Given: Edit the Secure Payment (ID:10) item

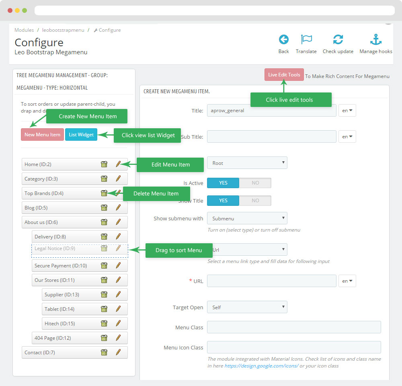Looking at the screenshot, I should pos(118,266).
